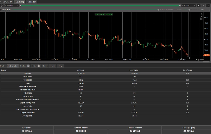Select the Total trades row label
This screenshot has height=134, width=211.
coord(27,93)
